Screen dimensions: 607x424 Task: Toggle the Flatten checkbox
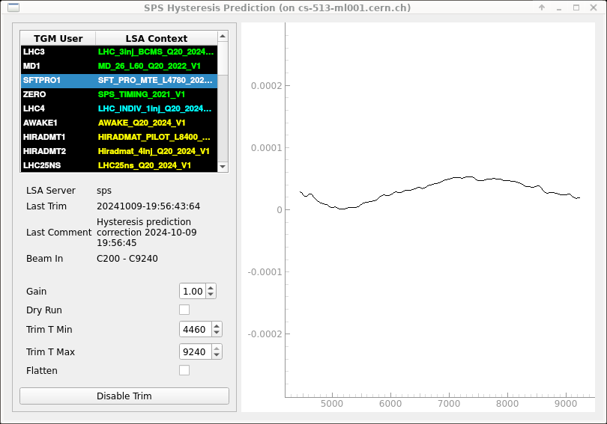click(184, 370)
